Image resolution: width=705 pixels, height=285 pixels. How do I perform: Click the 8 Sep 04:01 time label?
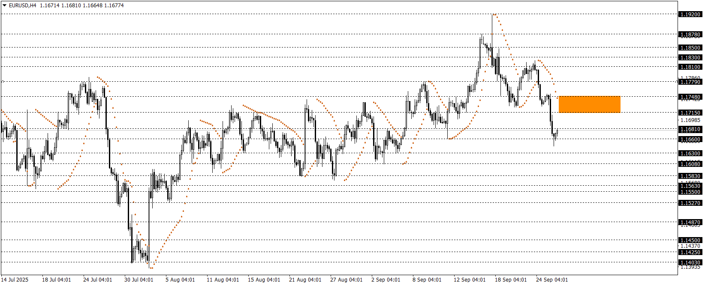click(427, 280)
